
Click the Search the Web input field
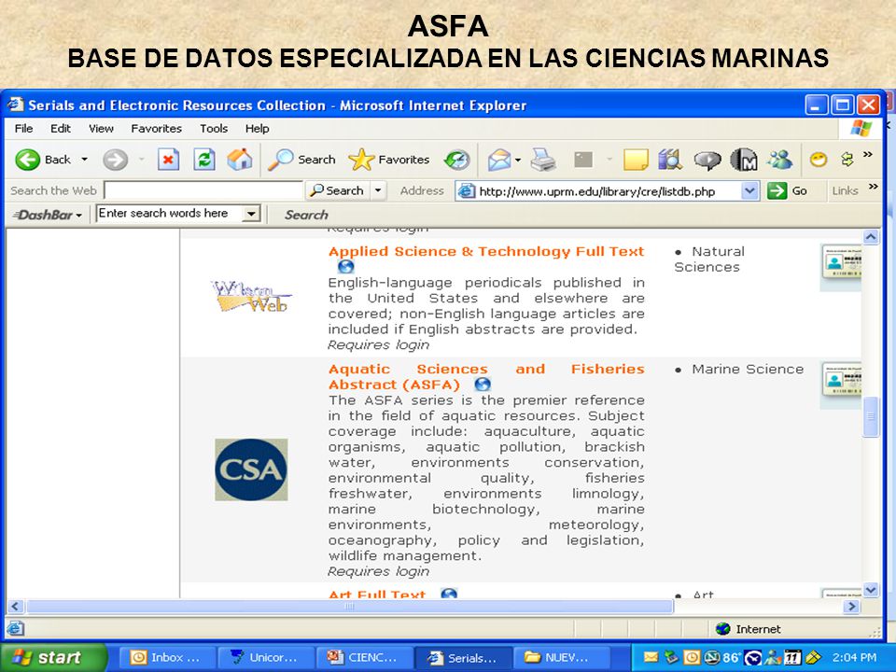203,190
